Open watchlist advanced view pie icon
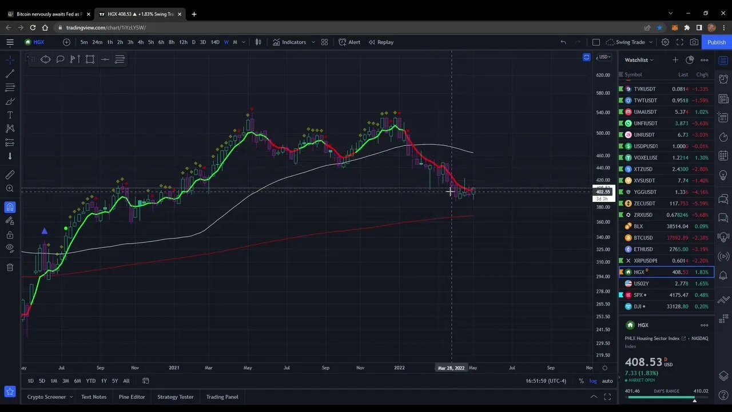Viewport: 732px width, 412px height. point(690,60)
